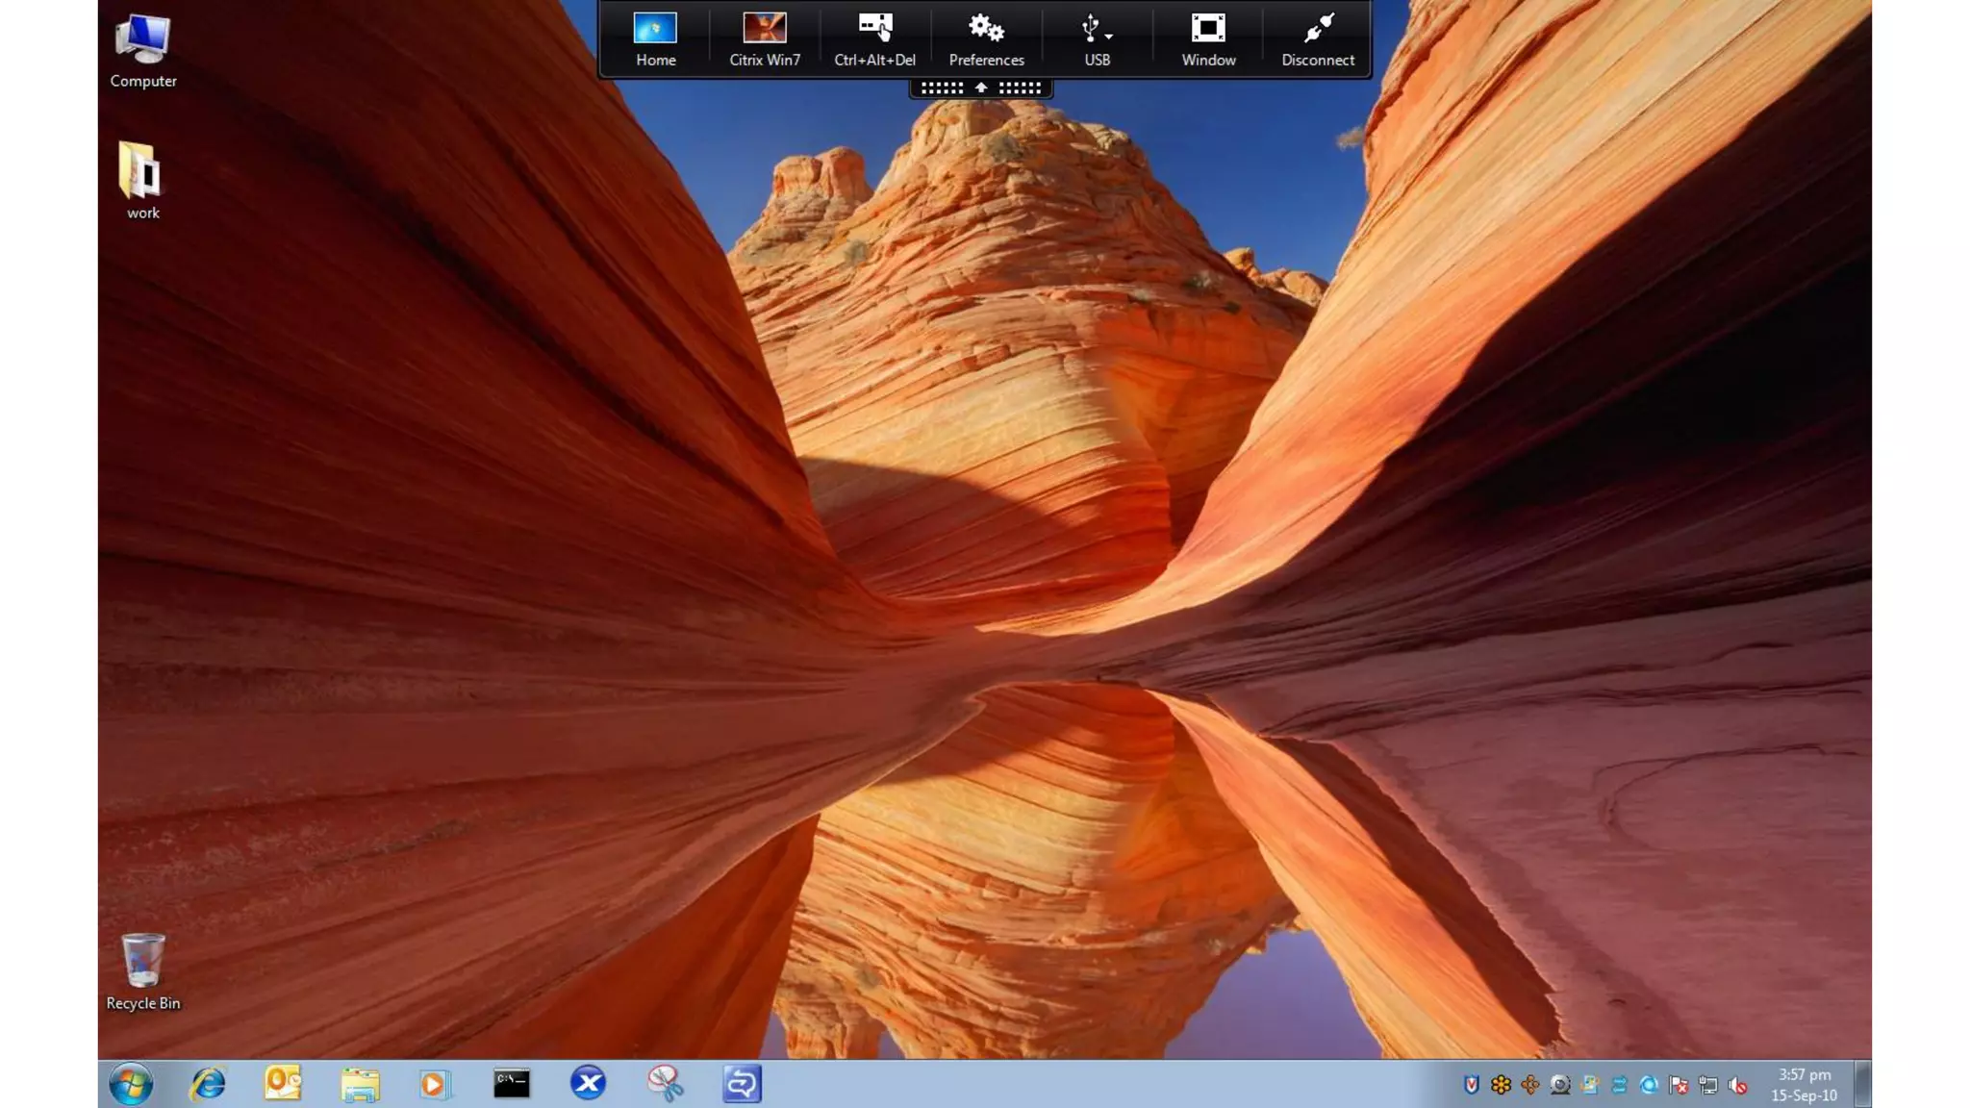
Task: Open the Computer desktop icon
Action: 142,50
